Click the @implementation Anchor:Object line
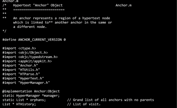177x108 pixels. (31, 91)
